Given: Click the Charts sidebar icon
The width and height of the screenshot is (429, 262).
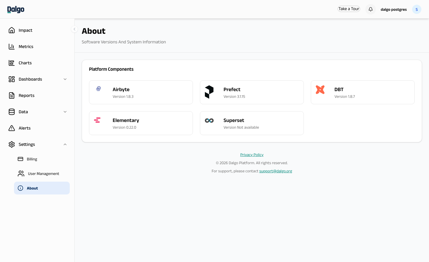Looking at the screenshot, I should (12, 63).
